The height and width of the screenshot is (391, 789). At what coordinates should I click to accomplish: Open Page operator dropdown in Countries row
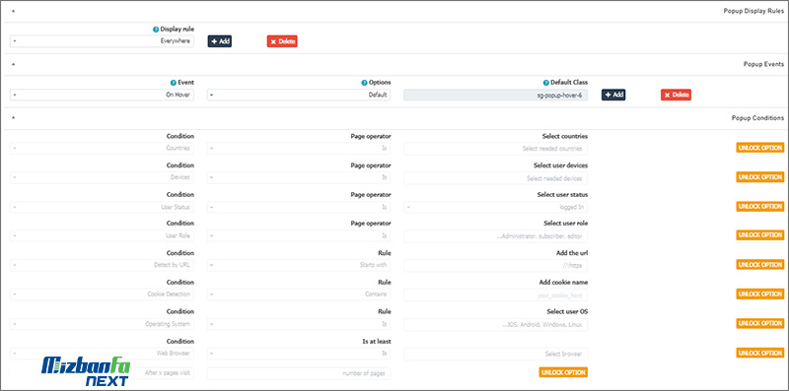click(299, 149)
